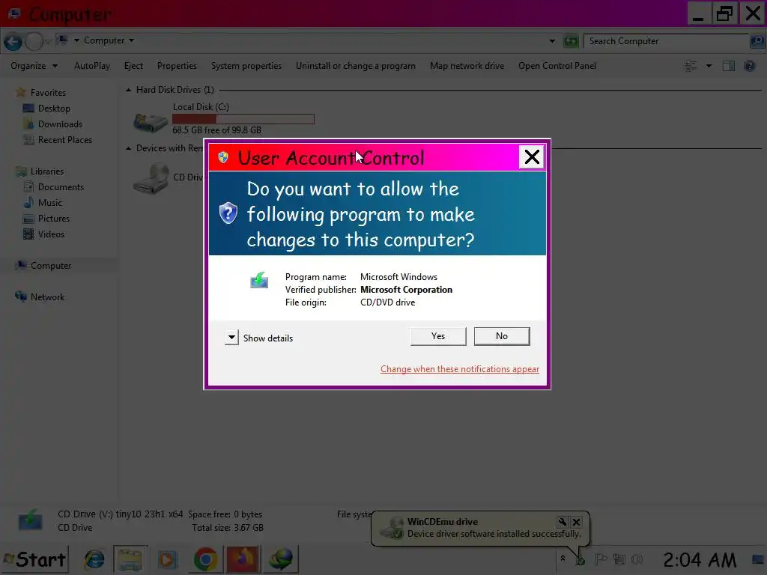Select Computer in navigation pane
This screenshot has height=575, width=767.
(x=50, y=266)
